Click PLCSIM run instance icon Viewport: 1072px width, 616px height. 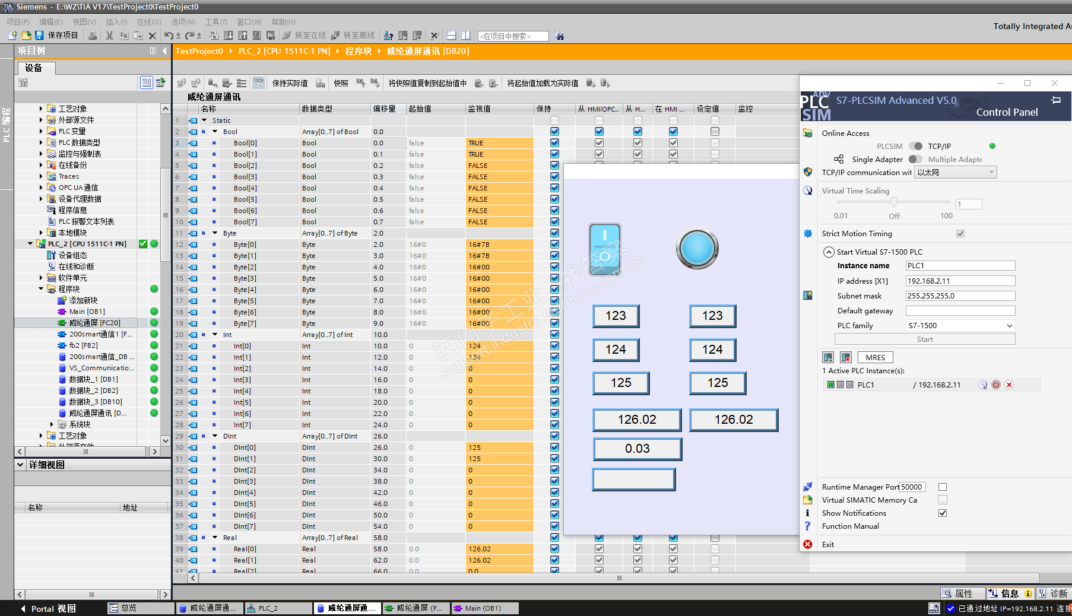[828, 357]
